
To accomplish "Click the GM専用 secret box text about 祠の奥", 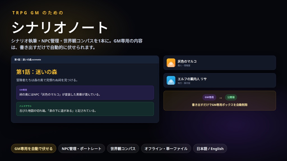I will pos(60,94).
